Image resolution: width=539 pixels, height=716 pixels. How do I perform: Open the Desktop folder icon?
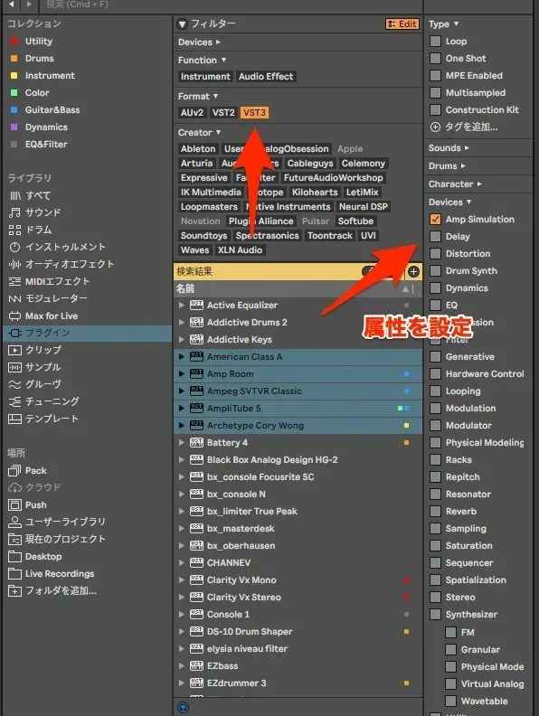coord(14,557)
